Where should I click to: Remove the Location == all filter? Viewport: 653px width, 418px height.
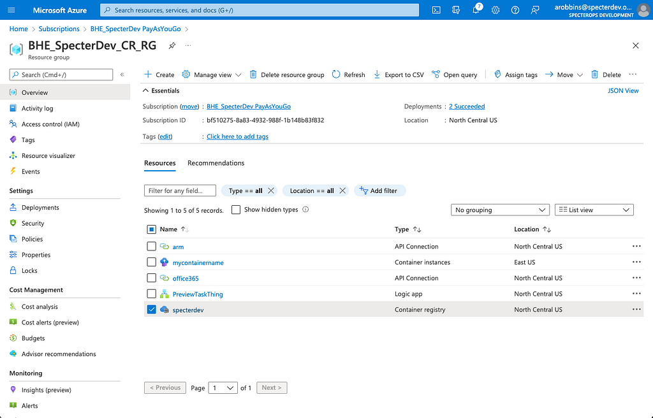[342, 191]
